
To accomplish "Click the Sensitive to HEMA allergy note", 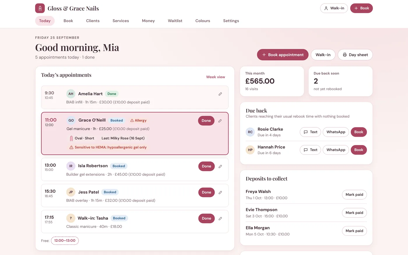I will (x=108, y=147).
